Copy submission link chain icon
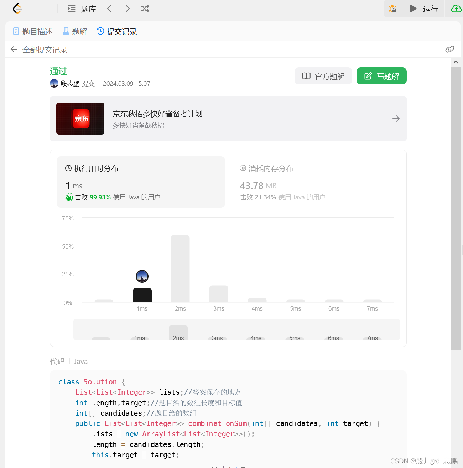The height and width of the screenshot is (468, 463). click(450, 49)
